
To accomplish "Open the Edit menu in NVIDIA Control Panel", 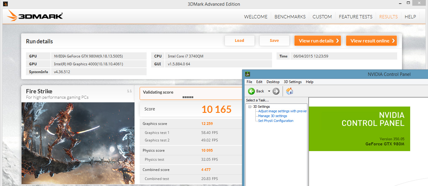I will 259,82.
